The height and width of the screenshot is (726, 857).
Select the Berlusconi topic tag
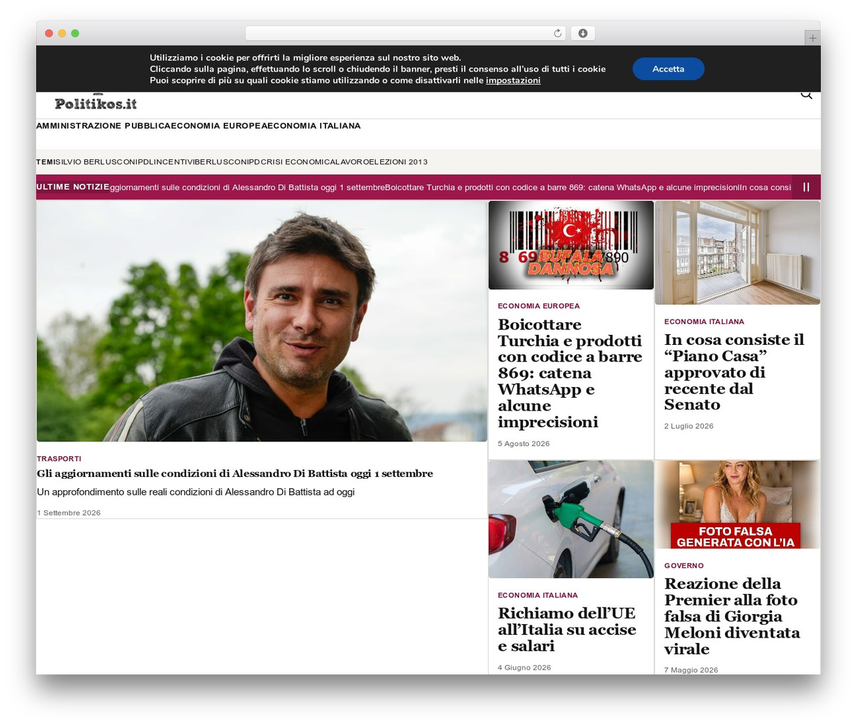(x=221, y=162)
